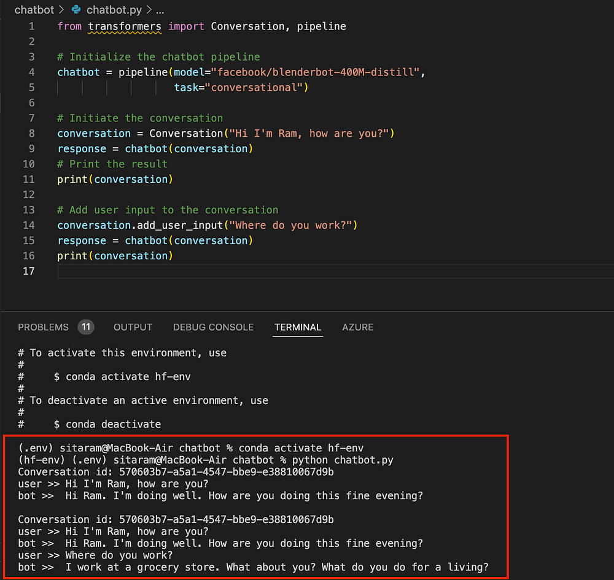Click comment '# Initiate the conversation'

pos(140,118)
